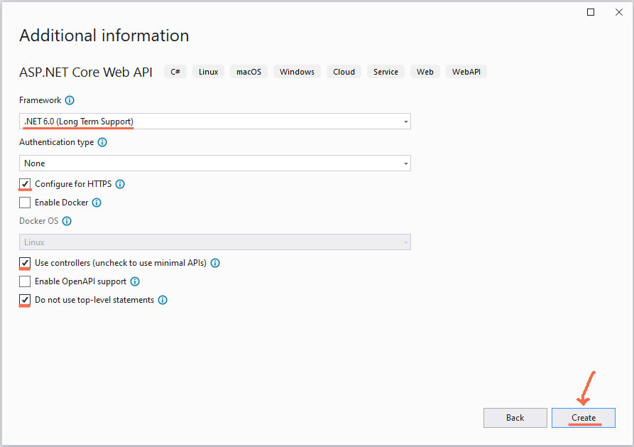This screenshot has height=447, width=634.
Task: Maximize the dialog window
Action: click(x=591, y=12)
